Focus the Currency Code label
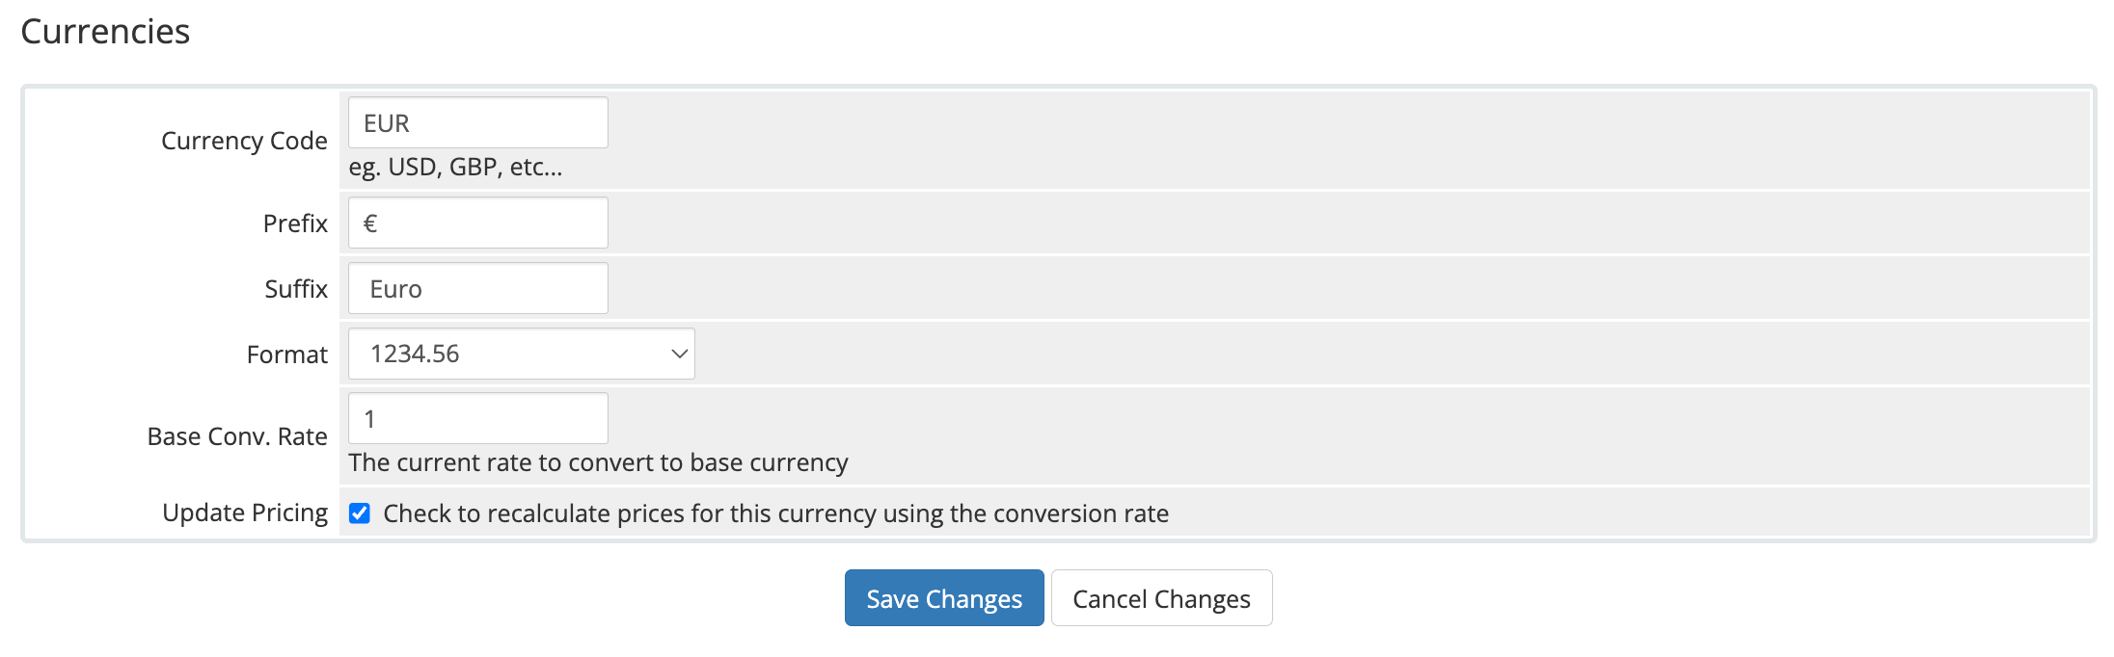 (244, 140)
